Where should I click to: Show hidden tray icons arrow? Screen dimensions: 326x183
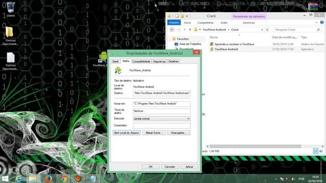coord(276,179)
